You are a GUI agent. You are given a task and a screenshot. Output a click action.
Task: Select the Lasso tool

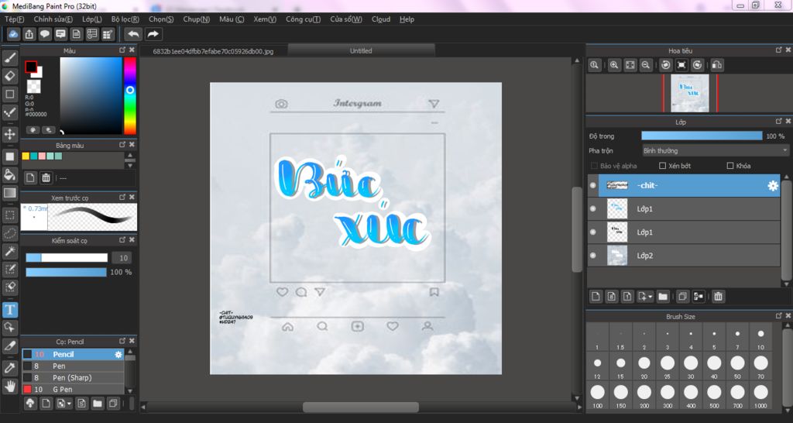[x=10, y=233]
